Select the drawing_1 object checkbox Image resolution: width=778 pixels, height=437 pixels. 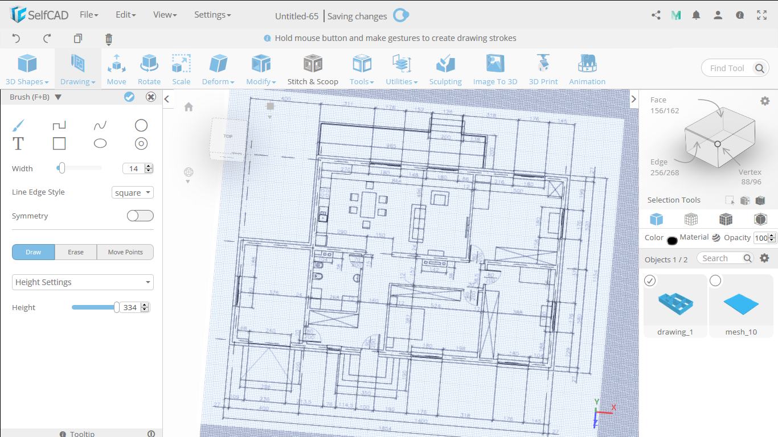point(650,281)
